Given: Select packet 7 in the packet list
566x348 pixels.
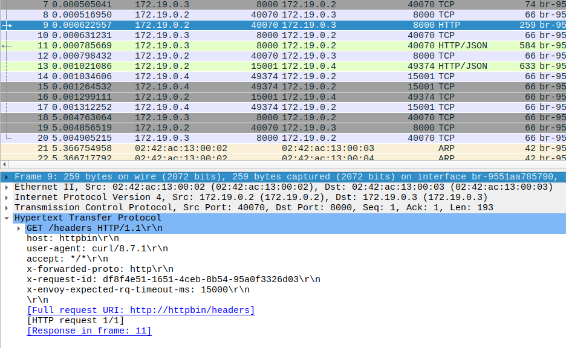Looking at the screenshot, I should point(283,5).
